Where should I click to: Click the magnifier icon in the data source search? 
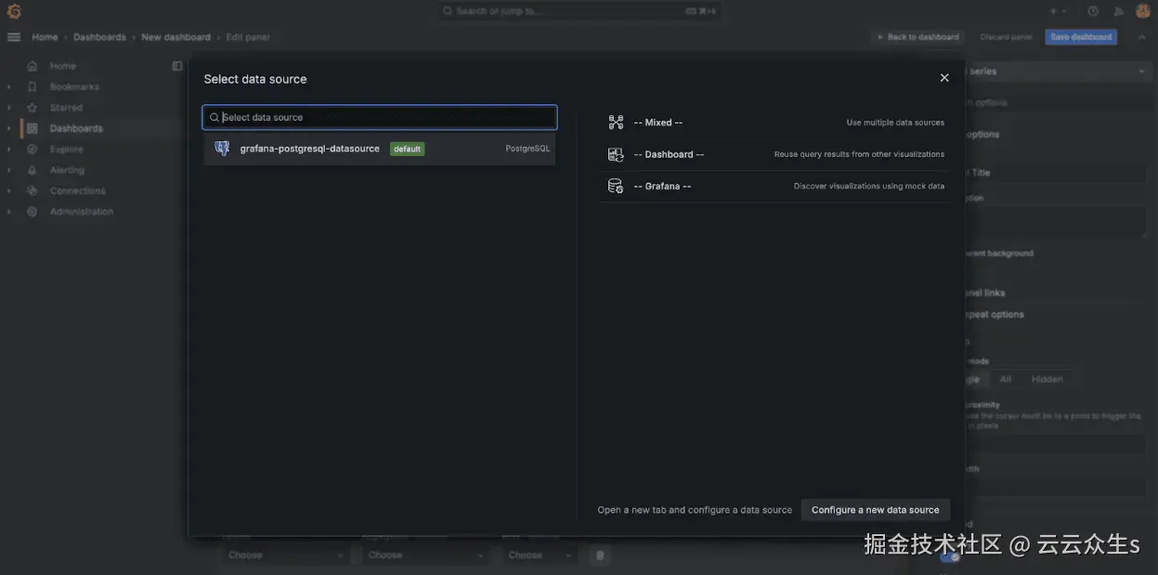coord(215,117)
